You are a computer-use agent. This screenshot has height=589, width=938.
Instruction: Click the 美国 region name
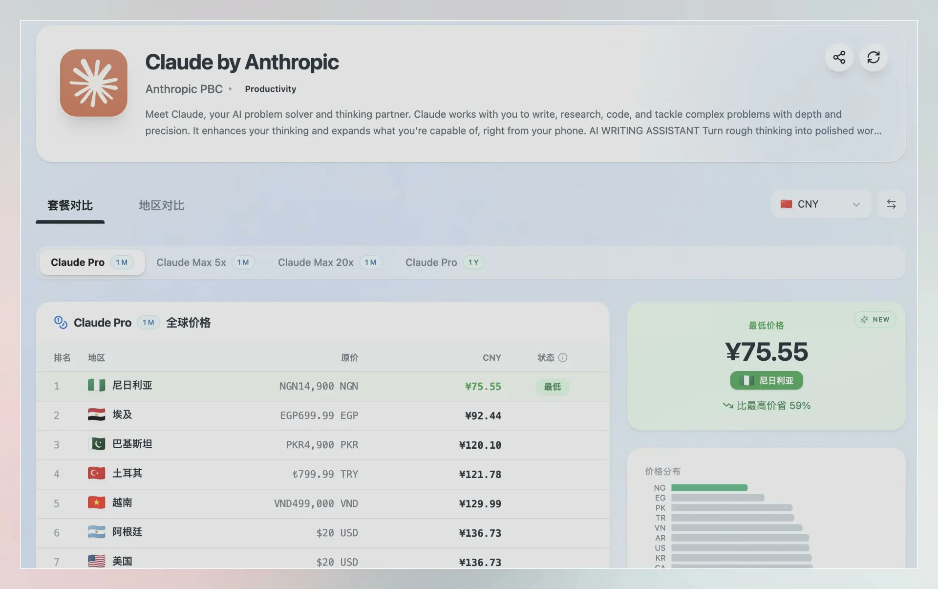(x=122, y=562)
